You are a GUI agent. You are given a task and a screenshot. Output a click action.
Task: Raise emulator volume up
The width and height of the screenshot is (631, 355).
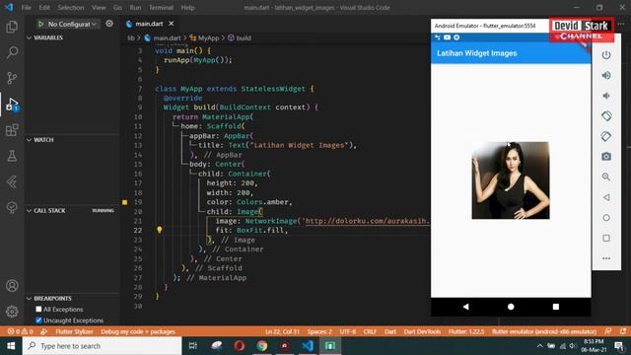point(606,75)
